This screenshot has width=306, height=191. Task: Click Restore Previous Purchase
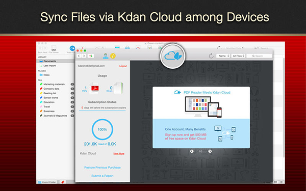(103, 168)
